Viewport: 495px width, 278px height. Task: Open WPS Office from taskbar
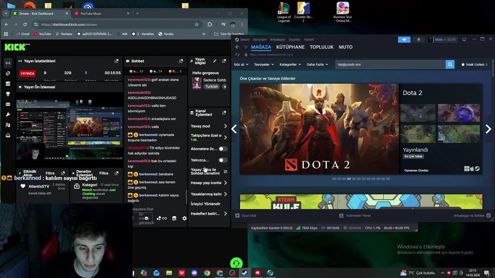click(182, 273)
